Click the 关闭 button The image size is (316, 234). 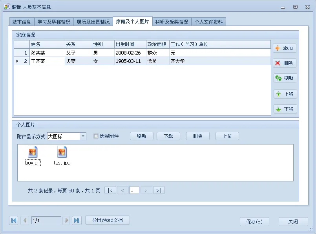(x=293, y=222)
